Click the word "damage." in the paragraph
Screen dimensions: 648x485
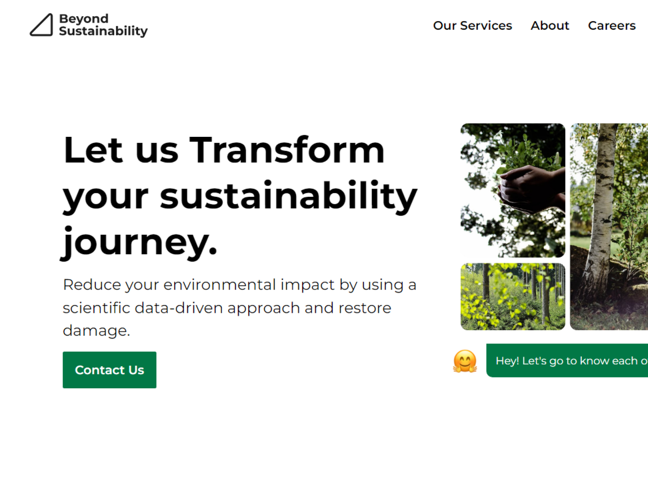(x=96, y=330)
